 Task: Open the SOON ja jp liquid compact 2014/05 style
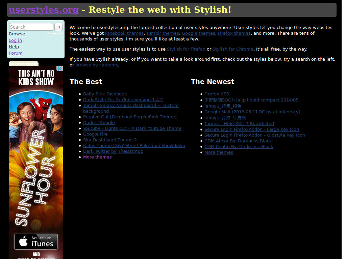tap(251, 100)
